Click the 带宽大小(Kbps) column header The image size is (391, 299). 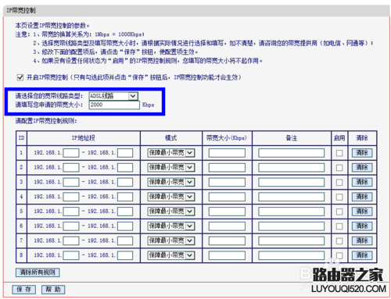click(227, 138)
